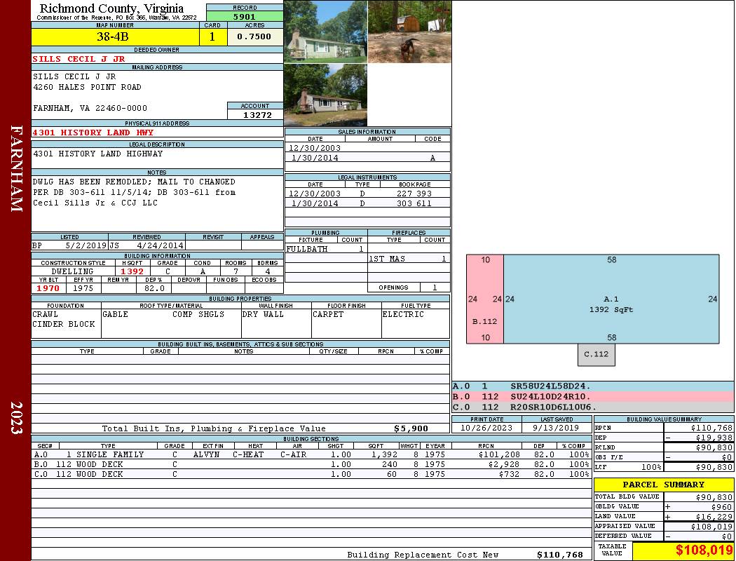Viewport: 736px width, 561px height.
Task: Click the card number 1
Action: click(212, 36)
